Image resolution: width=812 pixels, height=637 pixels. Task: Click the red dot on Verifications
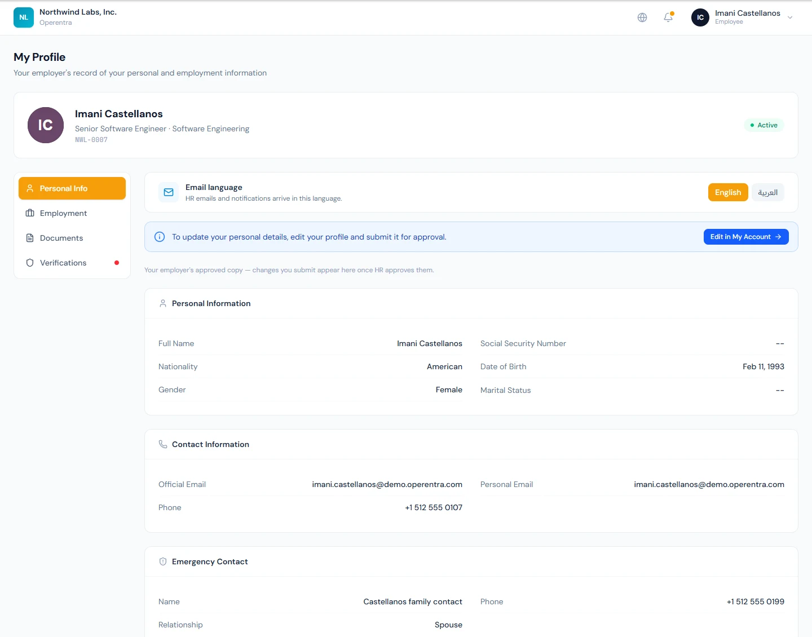[x=117, y=263]
